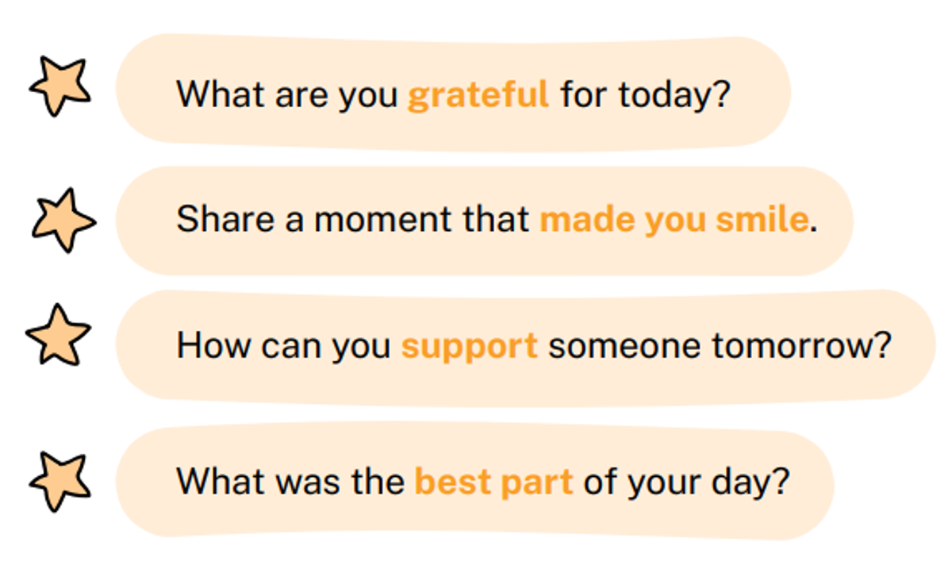This screenshot has height=565, width=952.
Task: Click the highlighted word 'grateful'
Action: pos(478,96)
